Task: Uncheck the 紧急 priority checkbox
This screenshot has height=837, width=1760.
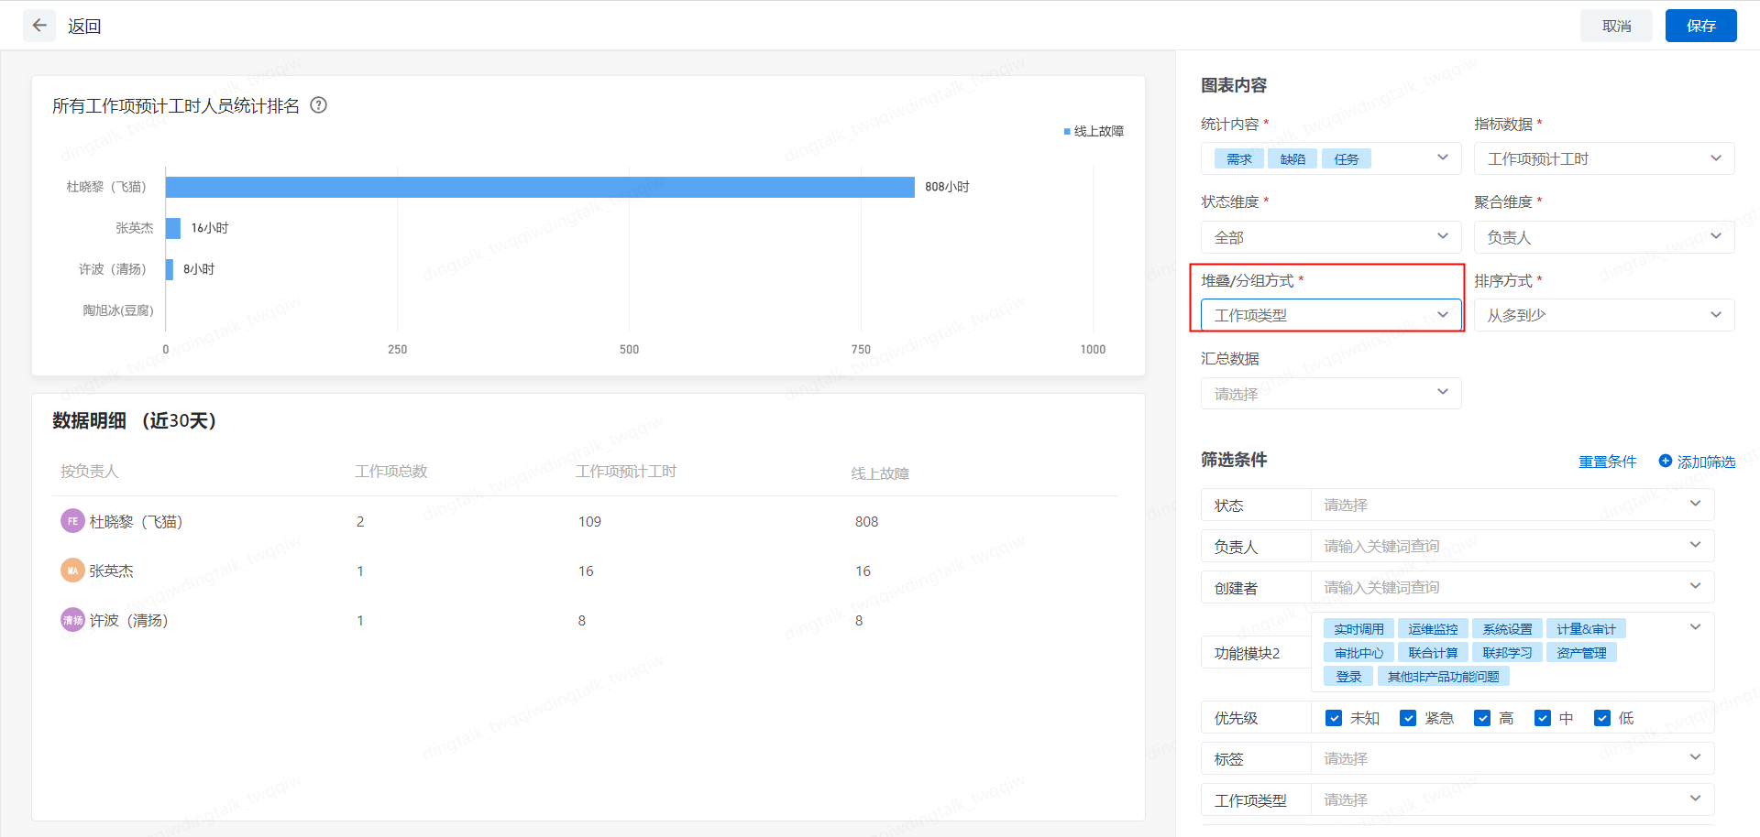Action: point(1408,718)
